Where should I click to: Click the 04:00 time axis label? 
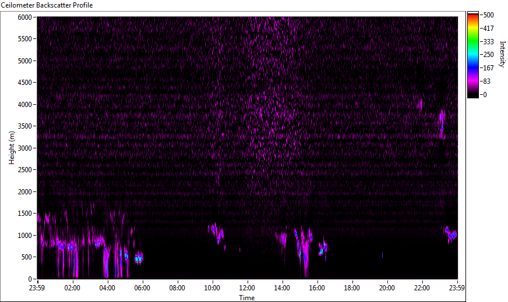point(107,288)
